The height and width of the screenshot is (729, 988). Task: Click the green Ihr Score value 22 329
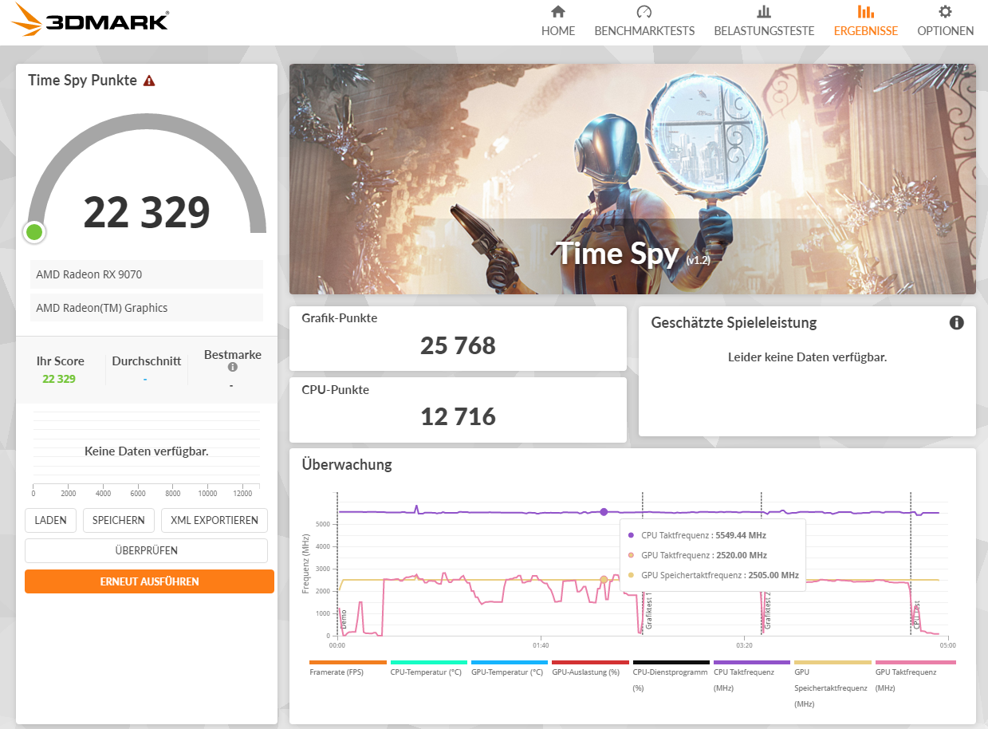(x=59, y=379)
